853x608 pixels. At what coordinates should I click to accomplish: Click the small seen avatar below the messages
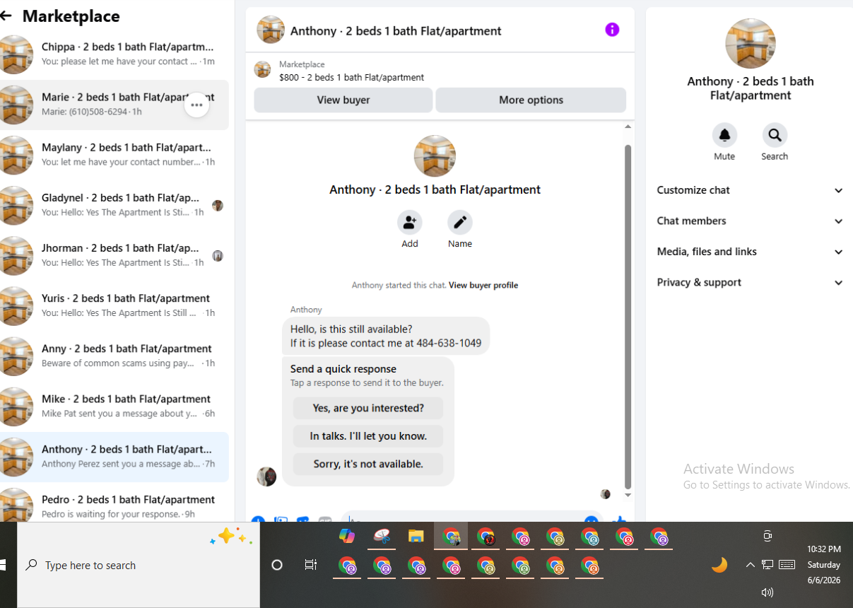coord(605,494)
